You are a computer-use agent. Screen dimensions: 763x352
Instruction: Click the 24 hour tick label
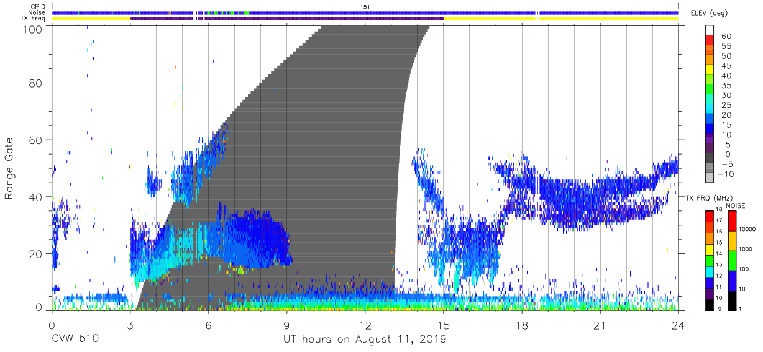(678, 325)
